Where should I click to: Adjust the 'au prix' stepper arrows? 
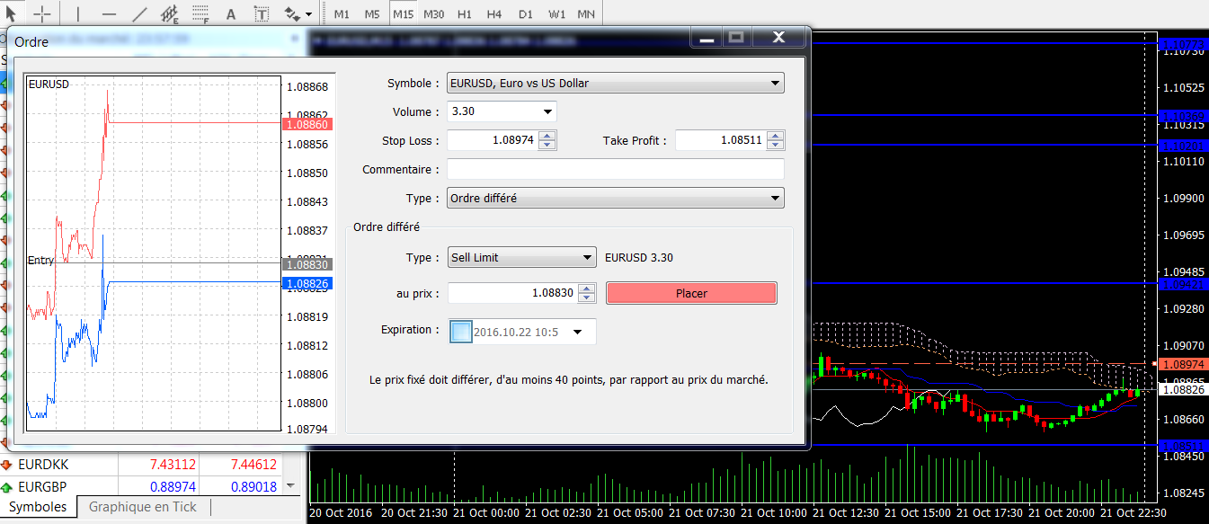tap(586, 293)
